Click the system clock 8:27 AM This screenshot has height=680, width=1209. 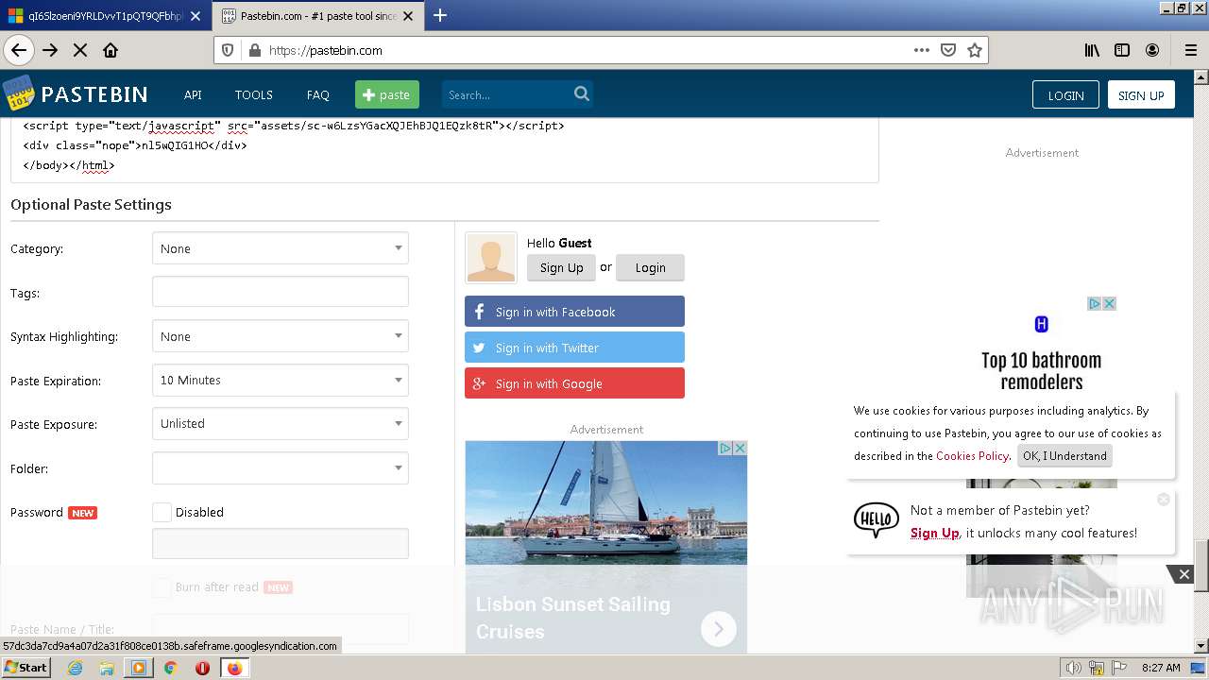(x=1161, y=668)
